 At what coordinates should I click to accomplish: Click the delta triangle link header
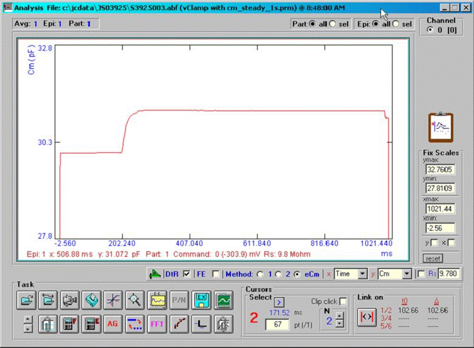click(x=436, y=301)
